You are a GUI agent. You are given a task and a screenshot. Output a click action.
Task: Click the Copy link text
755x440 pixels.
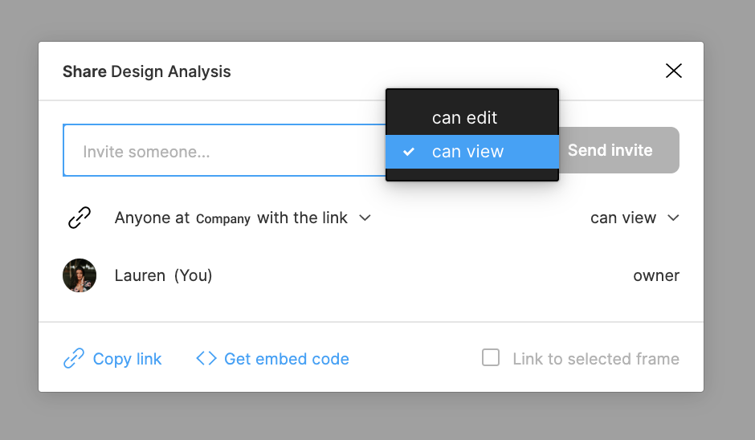click(127, 359)
